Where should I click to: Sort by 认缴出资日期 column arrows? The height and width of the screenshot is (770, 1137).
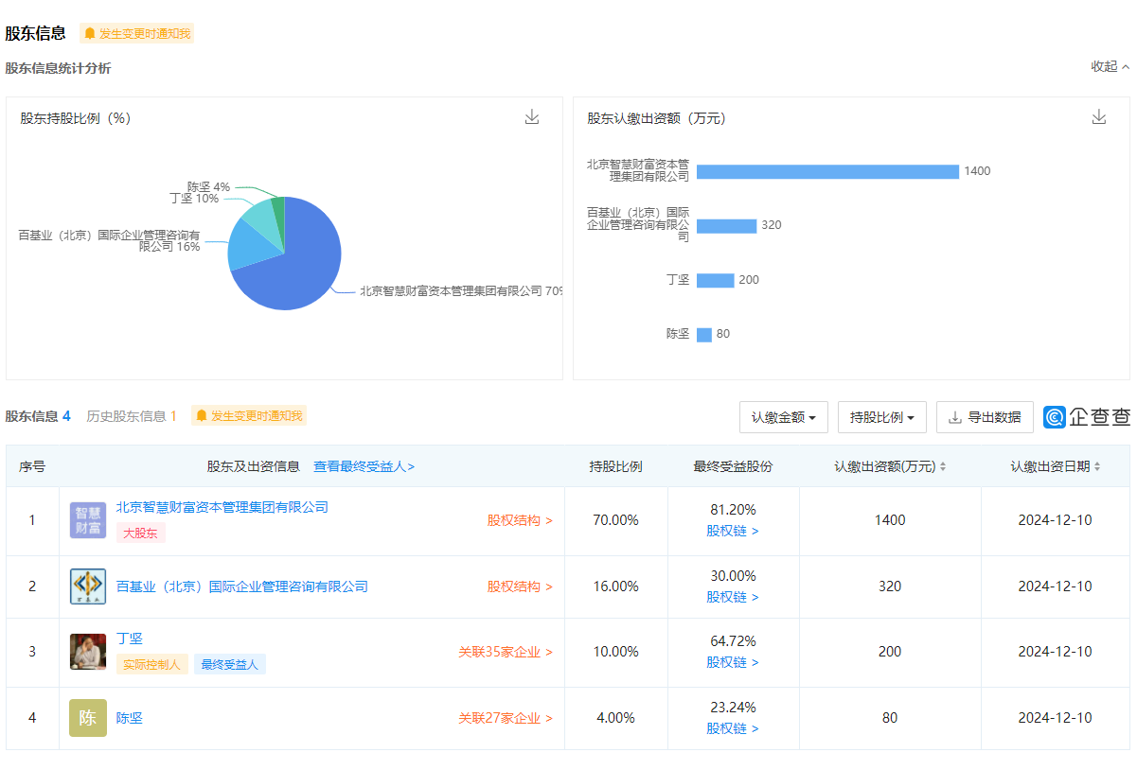pyautogui.click(x=1097, y=467)
